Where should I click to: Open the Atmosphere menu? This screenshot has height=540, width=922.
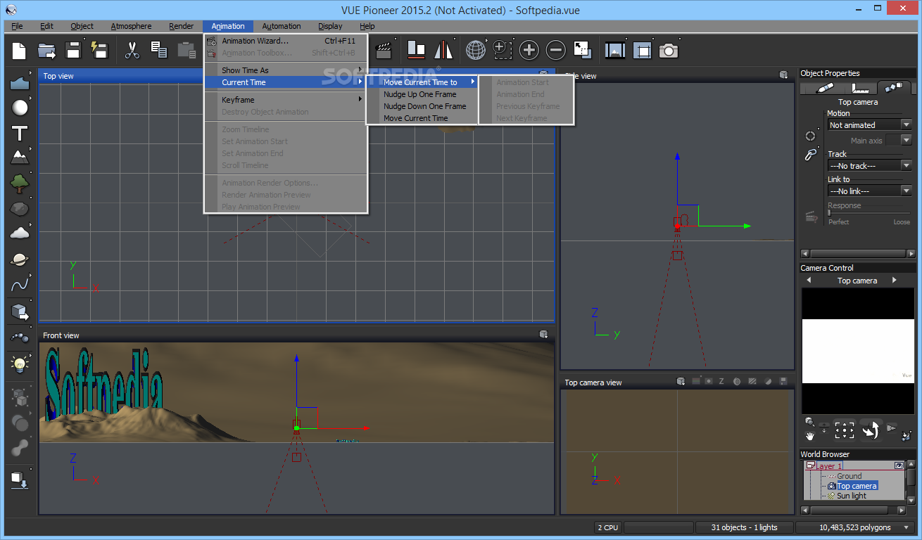(131, 26)
